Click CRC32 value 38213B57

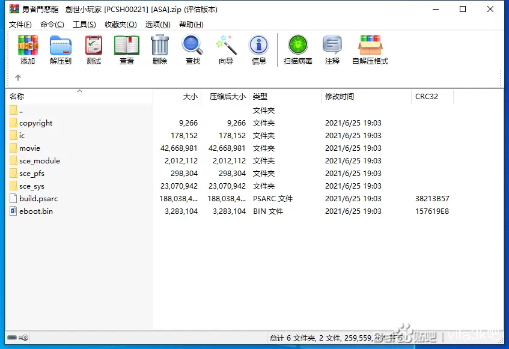(432, 198)
